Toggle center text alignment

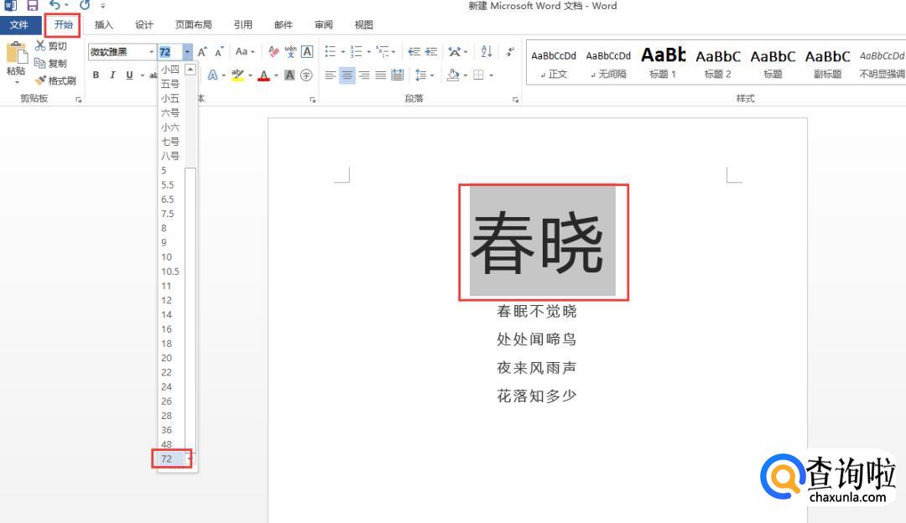tap(347, 75)
